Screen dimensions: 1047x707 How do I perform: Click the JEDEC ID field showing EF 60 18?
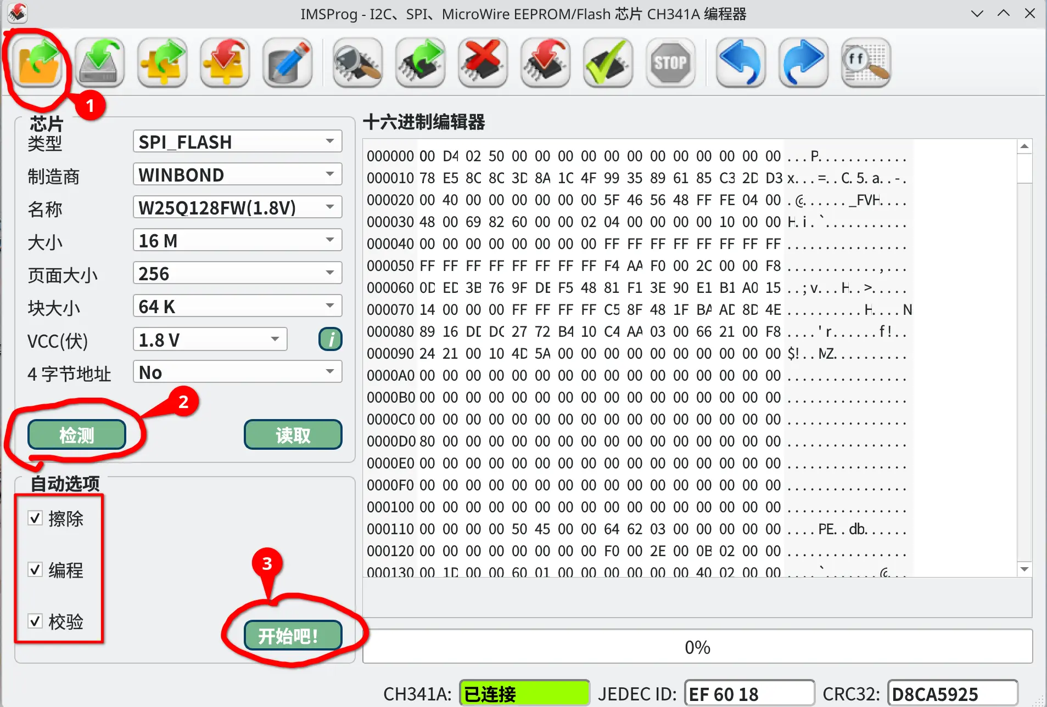click(x=749, y=694)
